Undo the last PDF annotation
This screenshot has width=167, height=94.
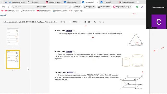[100, 22]
